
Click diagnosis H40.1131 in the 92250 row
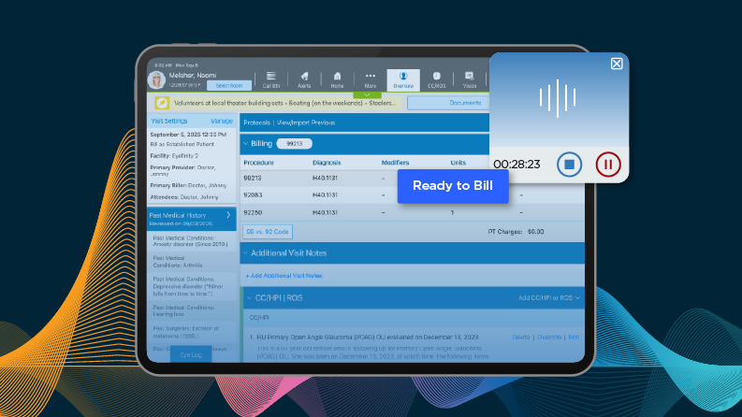[x=325, y=212]
